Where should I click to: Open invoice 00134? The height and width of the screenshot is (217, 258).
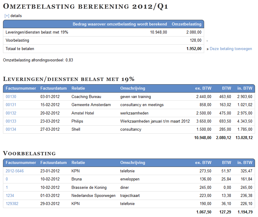tap(11, 129)
